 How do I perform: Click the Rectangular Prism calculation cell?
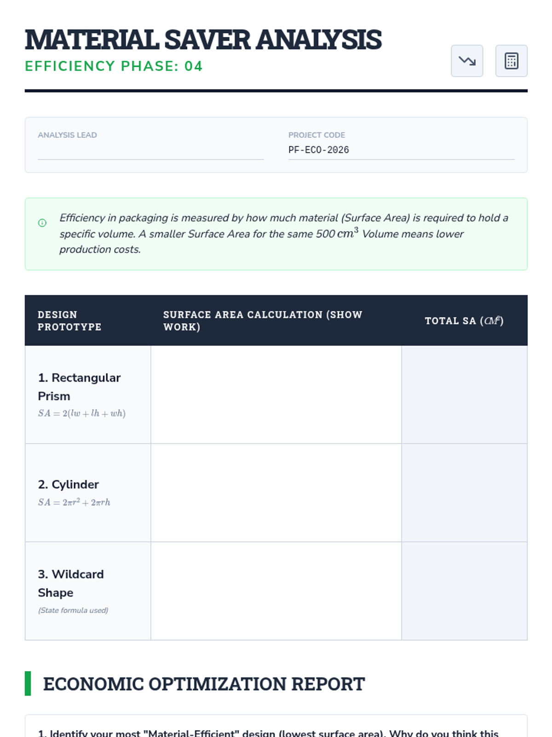tap(276, 395)
